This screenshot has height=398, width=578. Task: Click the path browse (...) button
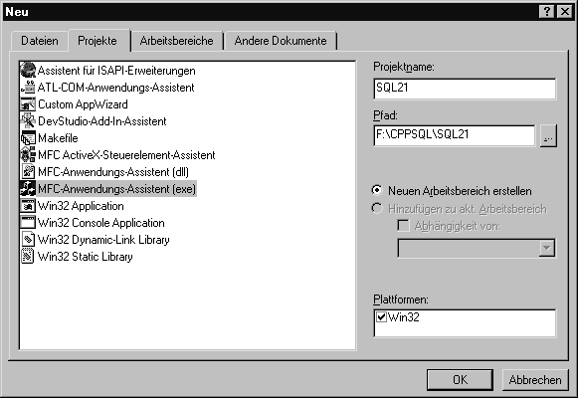point(548,136)
